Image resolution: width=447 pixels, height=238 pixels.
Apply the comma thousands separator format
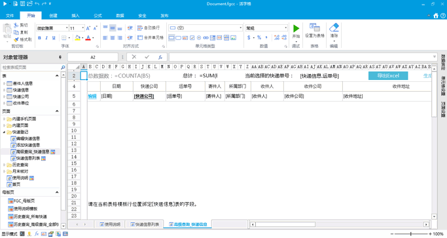click(x=266, y=37)
